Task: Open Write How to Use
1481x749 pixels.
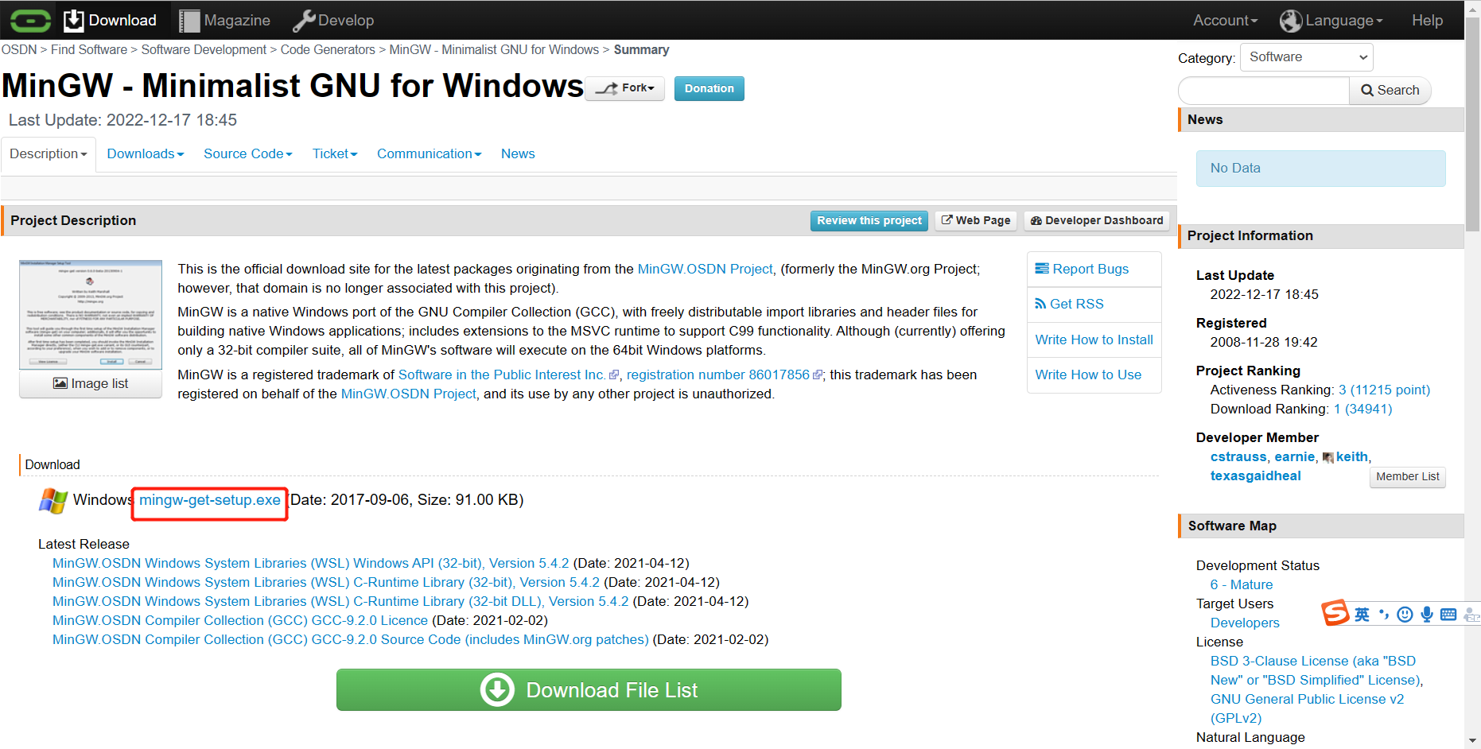Action: pyautogui.click(x=1088, y=374)
